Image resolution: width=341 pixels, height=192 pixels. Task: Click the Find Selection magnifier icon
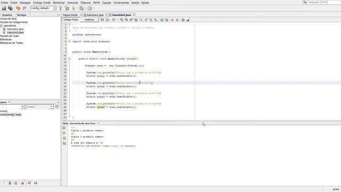point(121,20)
